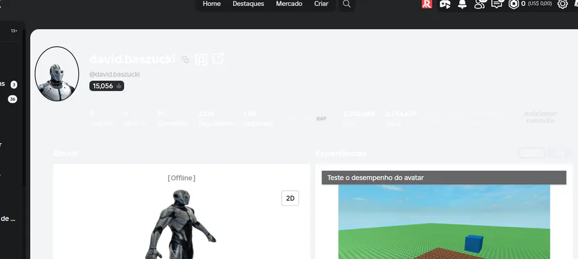
Task: Click the thumbs-up icon beside 15,056
Action: 119,86
